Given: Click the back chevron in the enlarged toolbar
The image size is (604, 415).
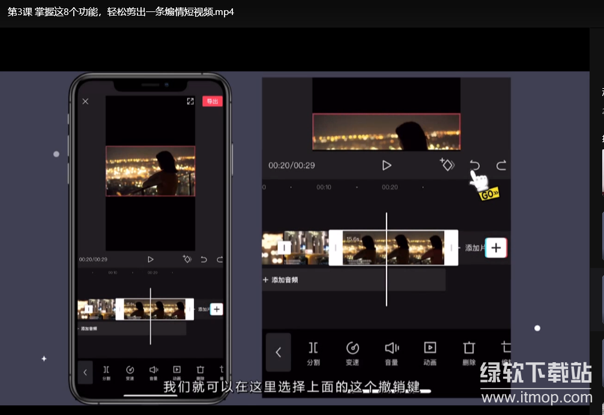Looking at the screenshot, I should coord(278,353).
